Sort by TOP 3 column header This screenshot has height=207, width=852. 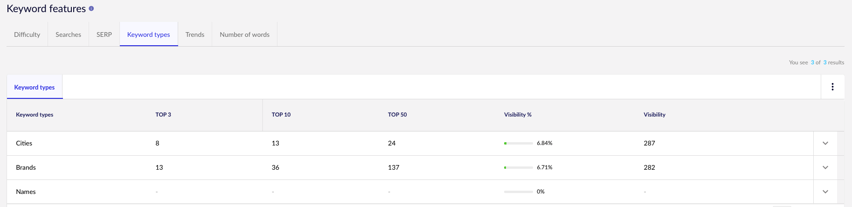(163, 115)
